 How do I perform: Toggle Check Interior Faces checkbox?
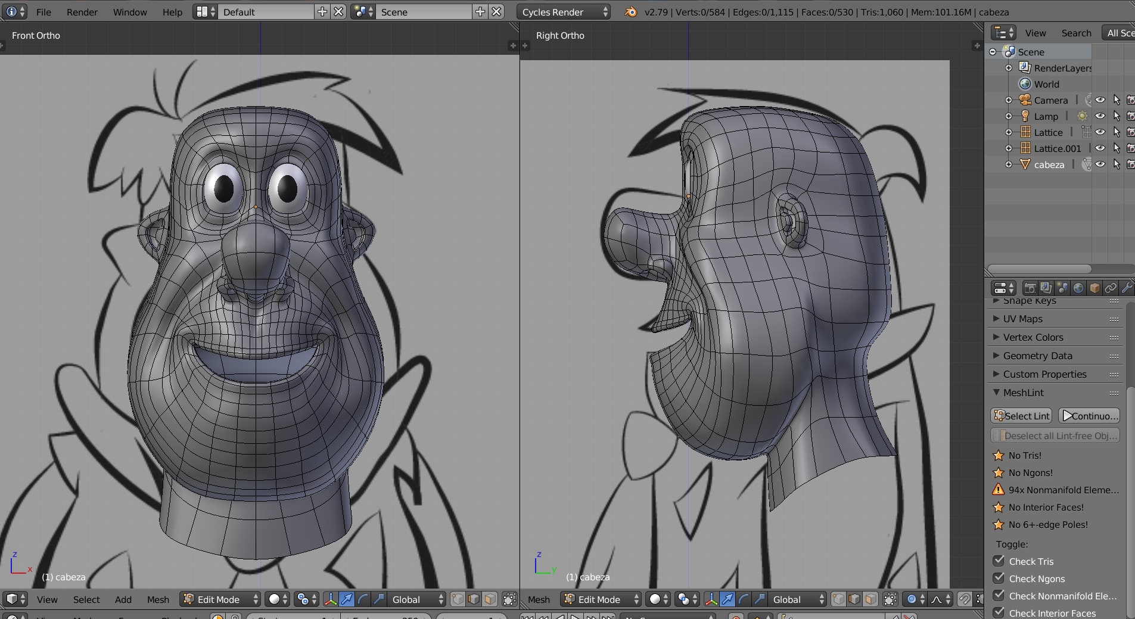(x=999, y=612)
